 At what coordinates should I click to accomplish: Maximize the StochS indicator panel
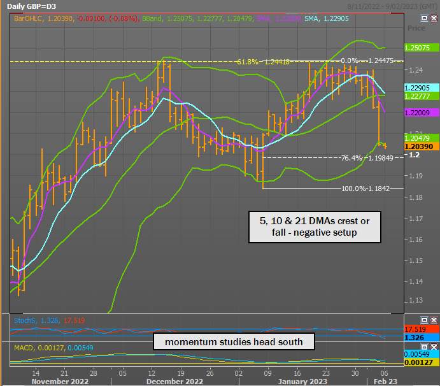[x=424, y=320]
